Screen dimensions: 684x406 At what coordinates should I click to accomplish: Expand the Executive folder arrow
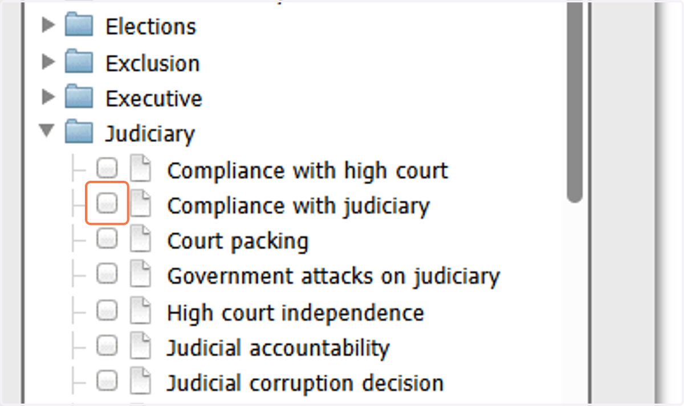click(x=48, y=98)
